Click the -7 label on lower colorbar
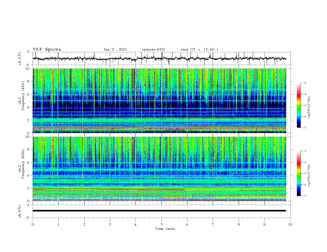The width and height of the screenshot is (327, 252). click(x=305, y=196)
